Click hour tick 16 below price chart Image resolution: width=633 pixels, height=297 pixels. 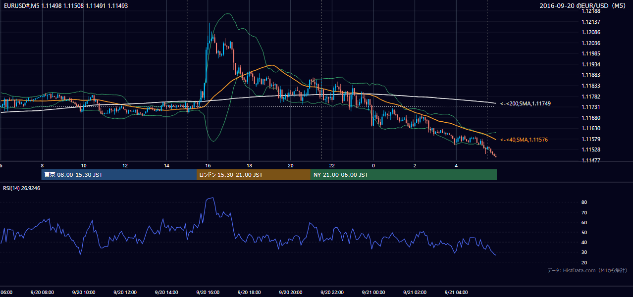click(x=208, y=165)
